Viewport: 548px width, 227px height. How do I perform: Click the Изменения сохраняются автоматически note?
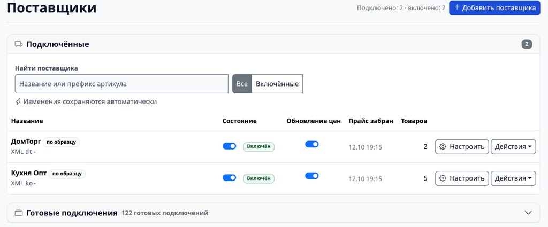(90, 101)
